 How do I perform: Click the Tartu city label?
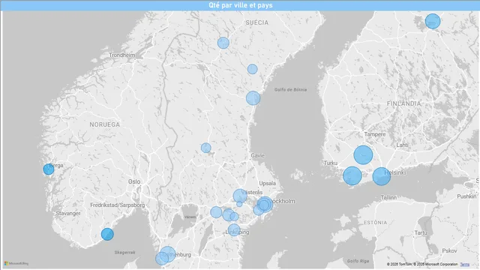click(421, 232)
